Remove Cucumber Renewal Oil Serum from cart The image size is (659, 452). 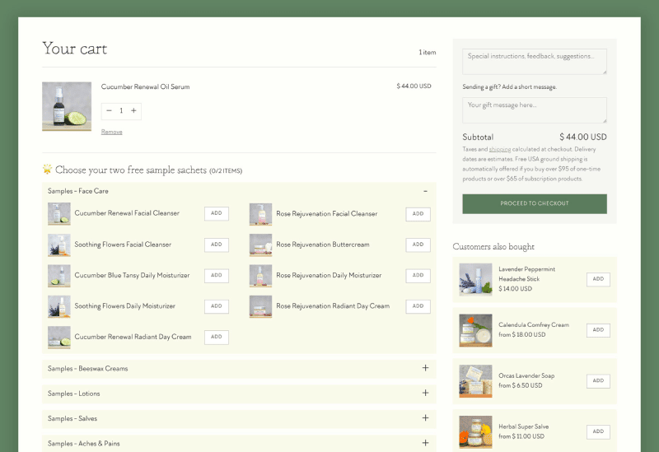click(x=111, y=132)
